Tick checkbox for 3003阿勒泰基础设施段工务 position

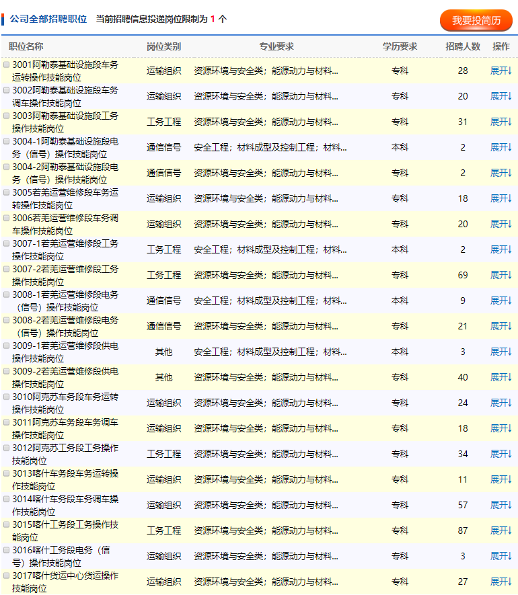(7, 116)
